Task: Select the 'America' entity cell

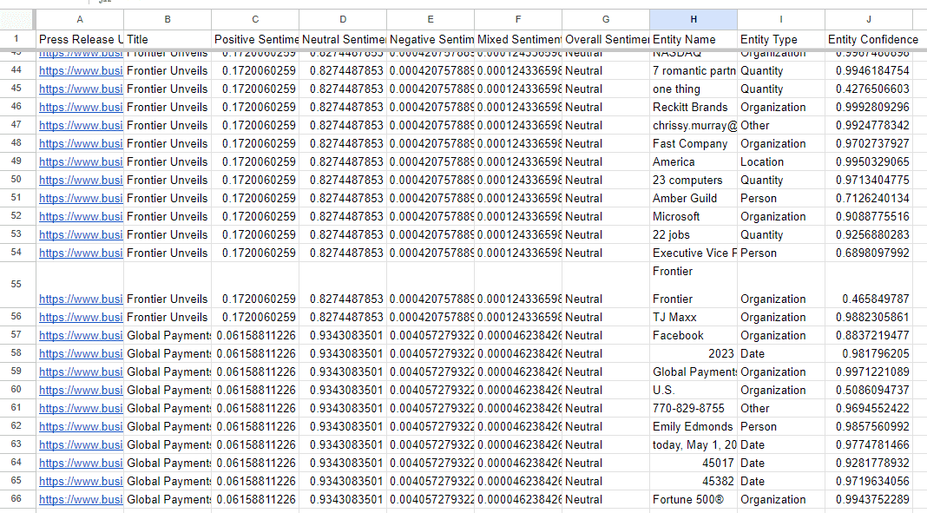Action: tap(694, 162)
